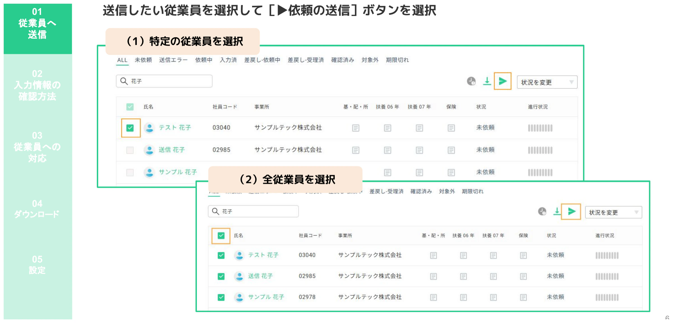The width and height of the screenshot is (673, 323).
Task: Open 基・配・所 document icon for 02978 row in lower panel
Action: tap(433, 297)
